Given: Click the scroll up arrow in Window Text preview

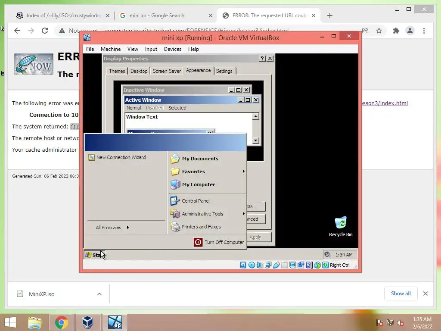Looking at the screenshot, I should pyautogui.click(x=256, y=116).
